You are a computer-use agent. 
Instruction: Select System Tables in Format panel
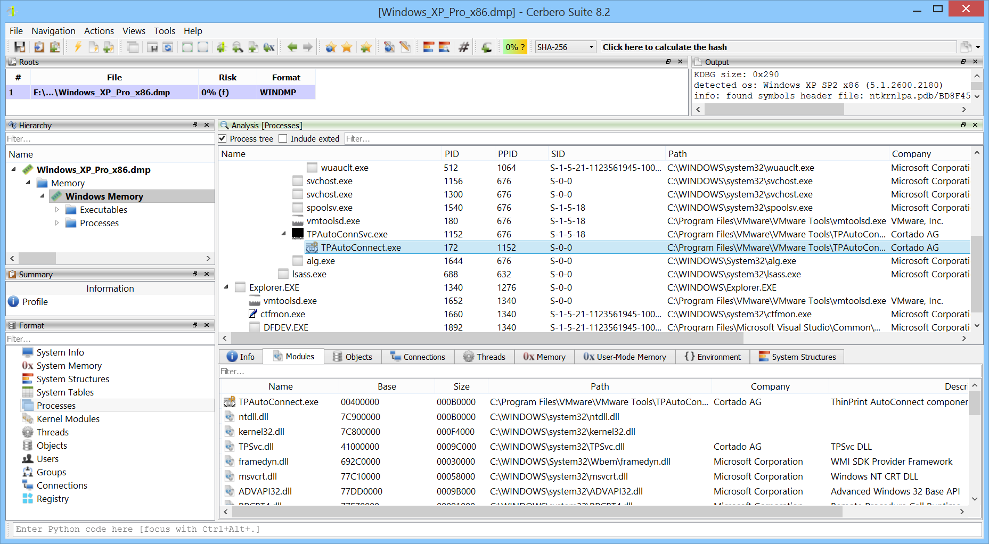65,392
